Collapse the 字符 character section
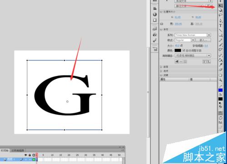The height and width of the screenshot is (164, 227). click(161, 29)
